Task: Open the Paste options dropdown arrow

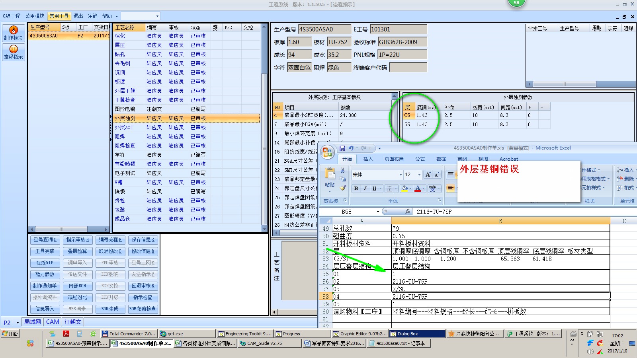Action: point(330,191)
